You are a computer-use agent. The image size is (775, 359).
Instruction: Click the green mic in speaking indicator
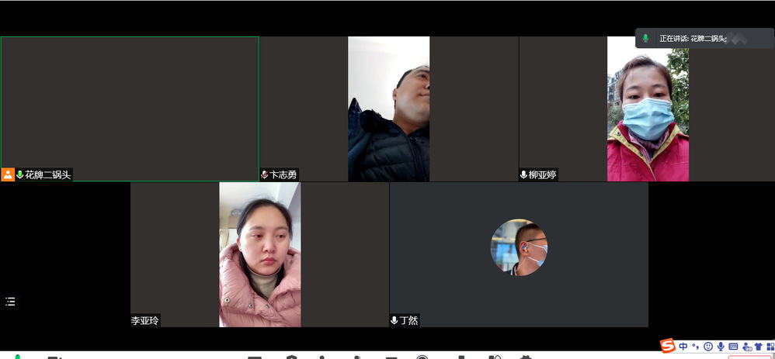coord(645,38)
